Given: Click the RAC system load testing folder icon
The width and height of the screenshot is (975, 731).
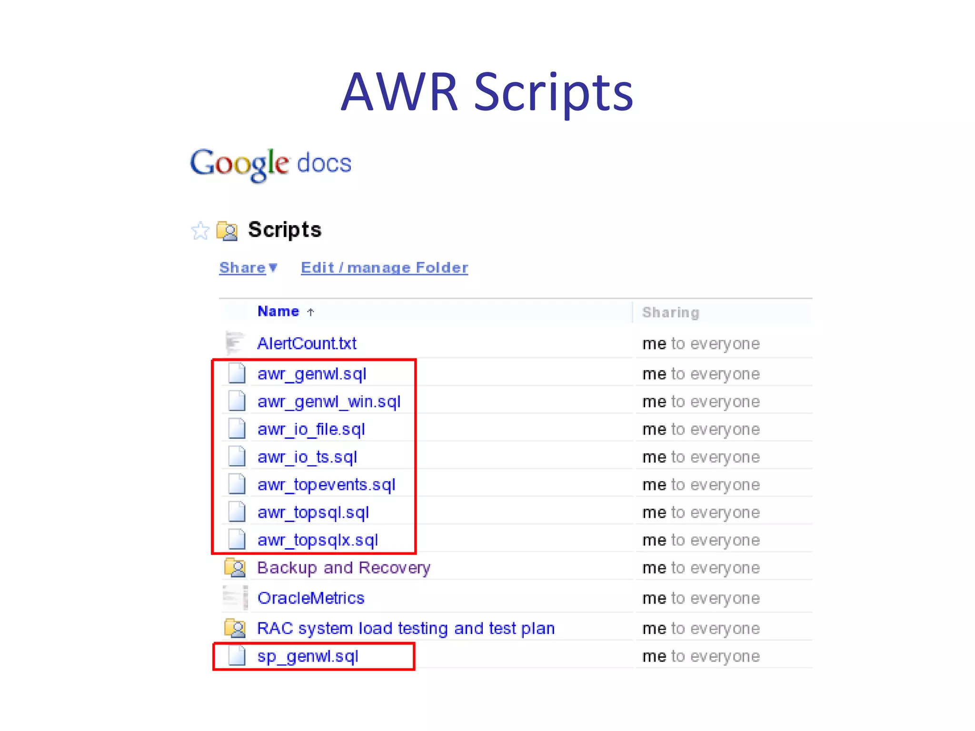Looking at the screenshot, I should (x=235, y=628).
